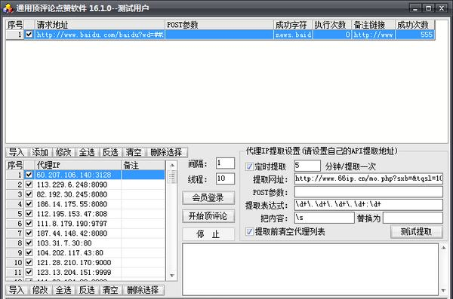Select proxy row 103.31.7.30:80
The height and width of the screenshot is (299, 453).
85,243
